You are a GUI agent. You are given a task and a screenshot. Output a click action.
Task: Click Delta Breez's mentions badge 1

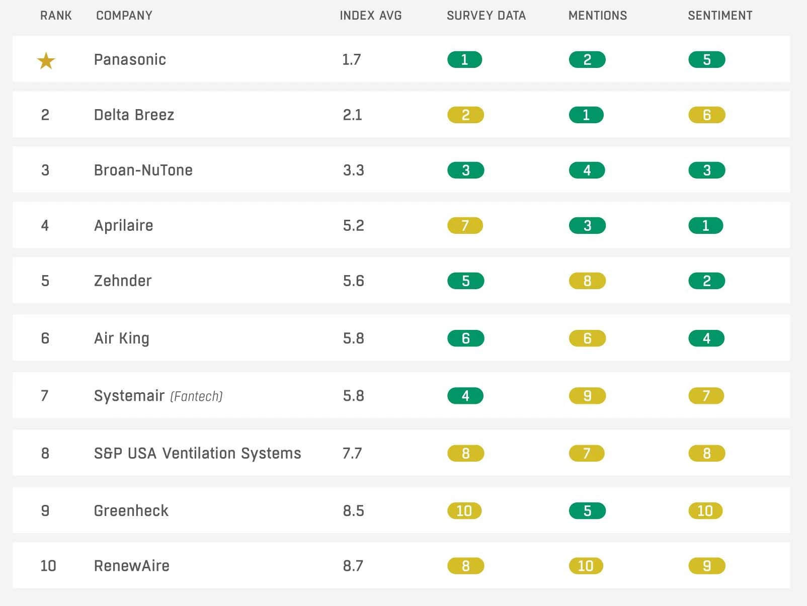click(x=586, y=115)
